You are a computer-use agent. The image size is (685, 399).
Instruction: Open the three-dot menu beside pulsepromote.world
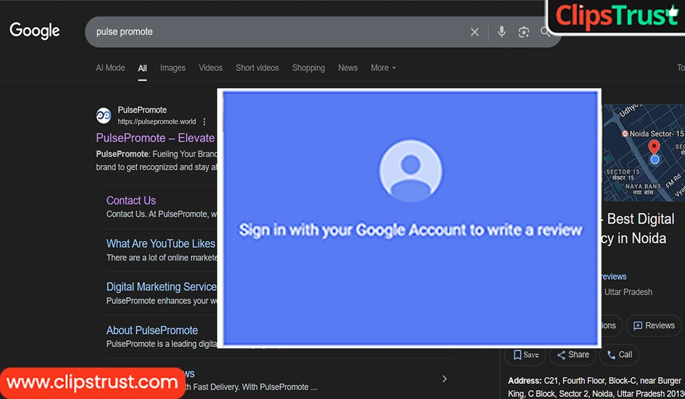click(204, 122)
